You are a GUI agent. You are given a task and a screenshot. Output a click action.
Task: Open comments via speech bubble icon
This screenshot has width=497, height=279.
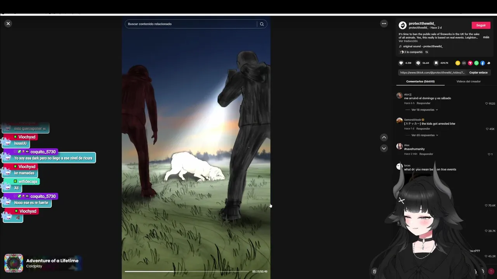[x=418, y=63]
